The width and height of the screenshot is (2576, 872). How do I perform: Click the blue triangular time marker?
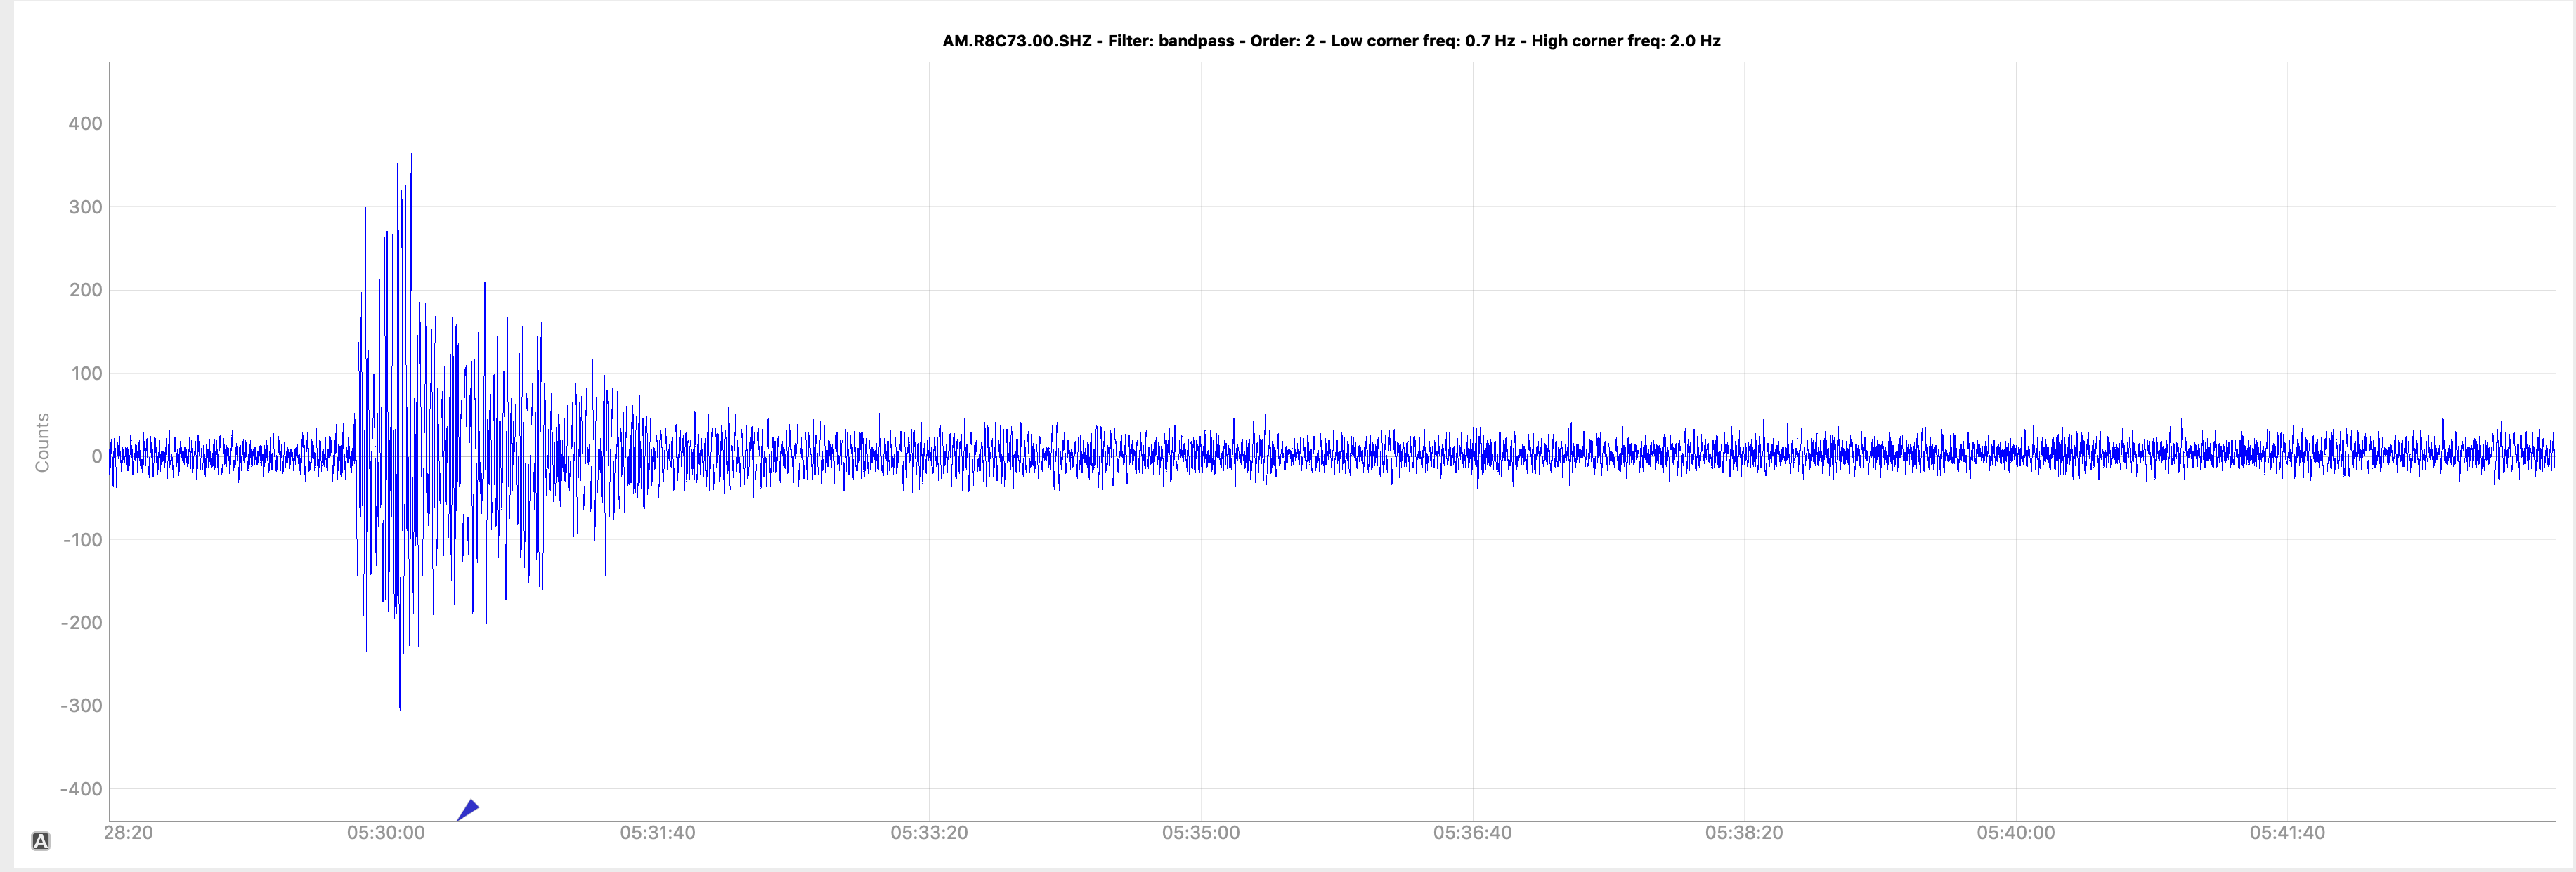pyautogui.click(x=468, y=810)
